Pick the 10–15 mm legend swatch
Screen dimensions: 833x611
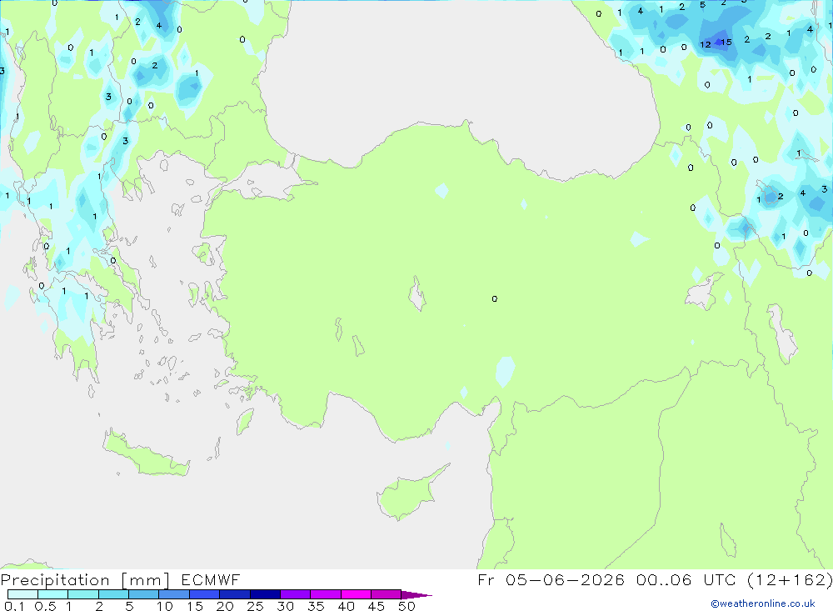[x=174, y=594]
